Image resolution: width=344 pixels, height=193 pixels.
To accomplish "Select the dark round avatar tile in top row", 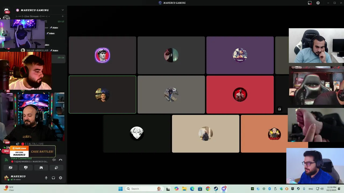I will (171, 55).
